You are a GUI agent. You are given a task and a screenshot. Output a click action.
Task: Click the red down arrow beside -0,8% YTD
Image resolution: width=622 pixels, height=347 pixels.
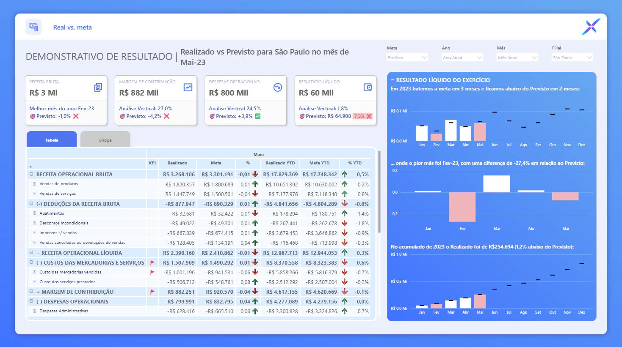(x=345, y=204)
